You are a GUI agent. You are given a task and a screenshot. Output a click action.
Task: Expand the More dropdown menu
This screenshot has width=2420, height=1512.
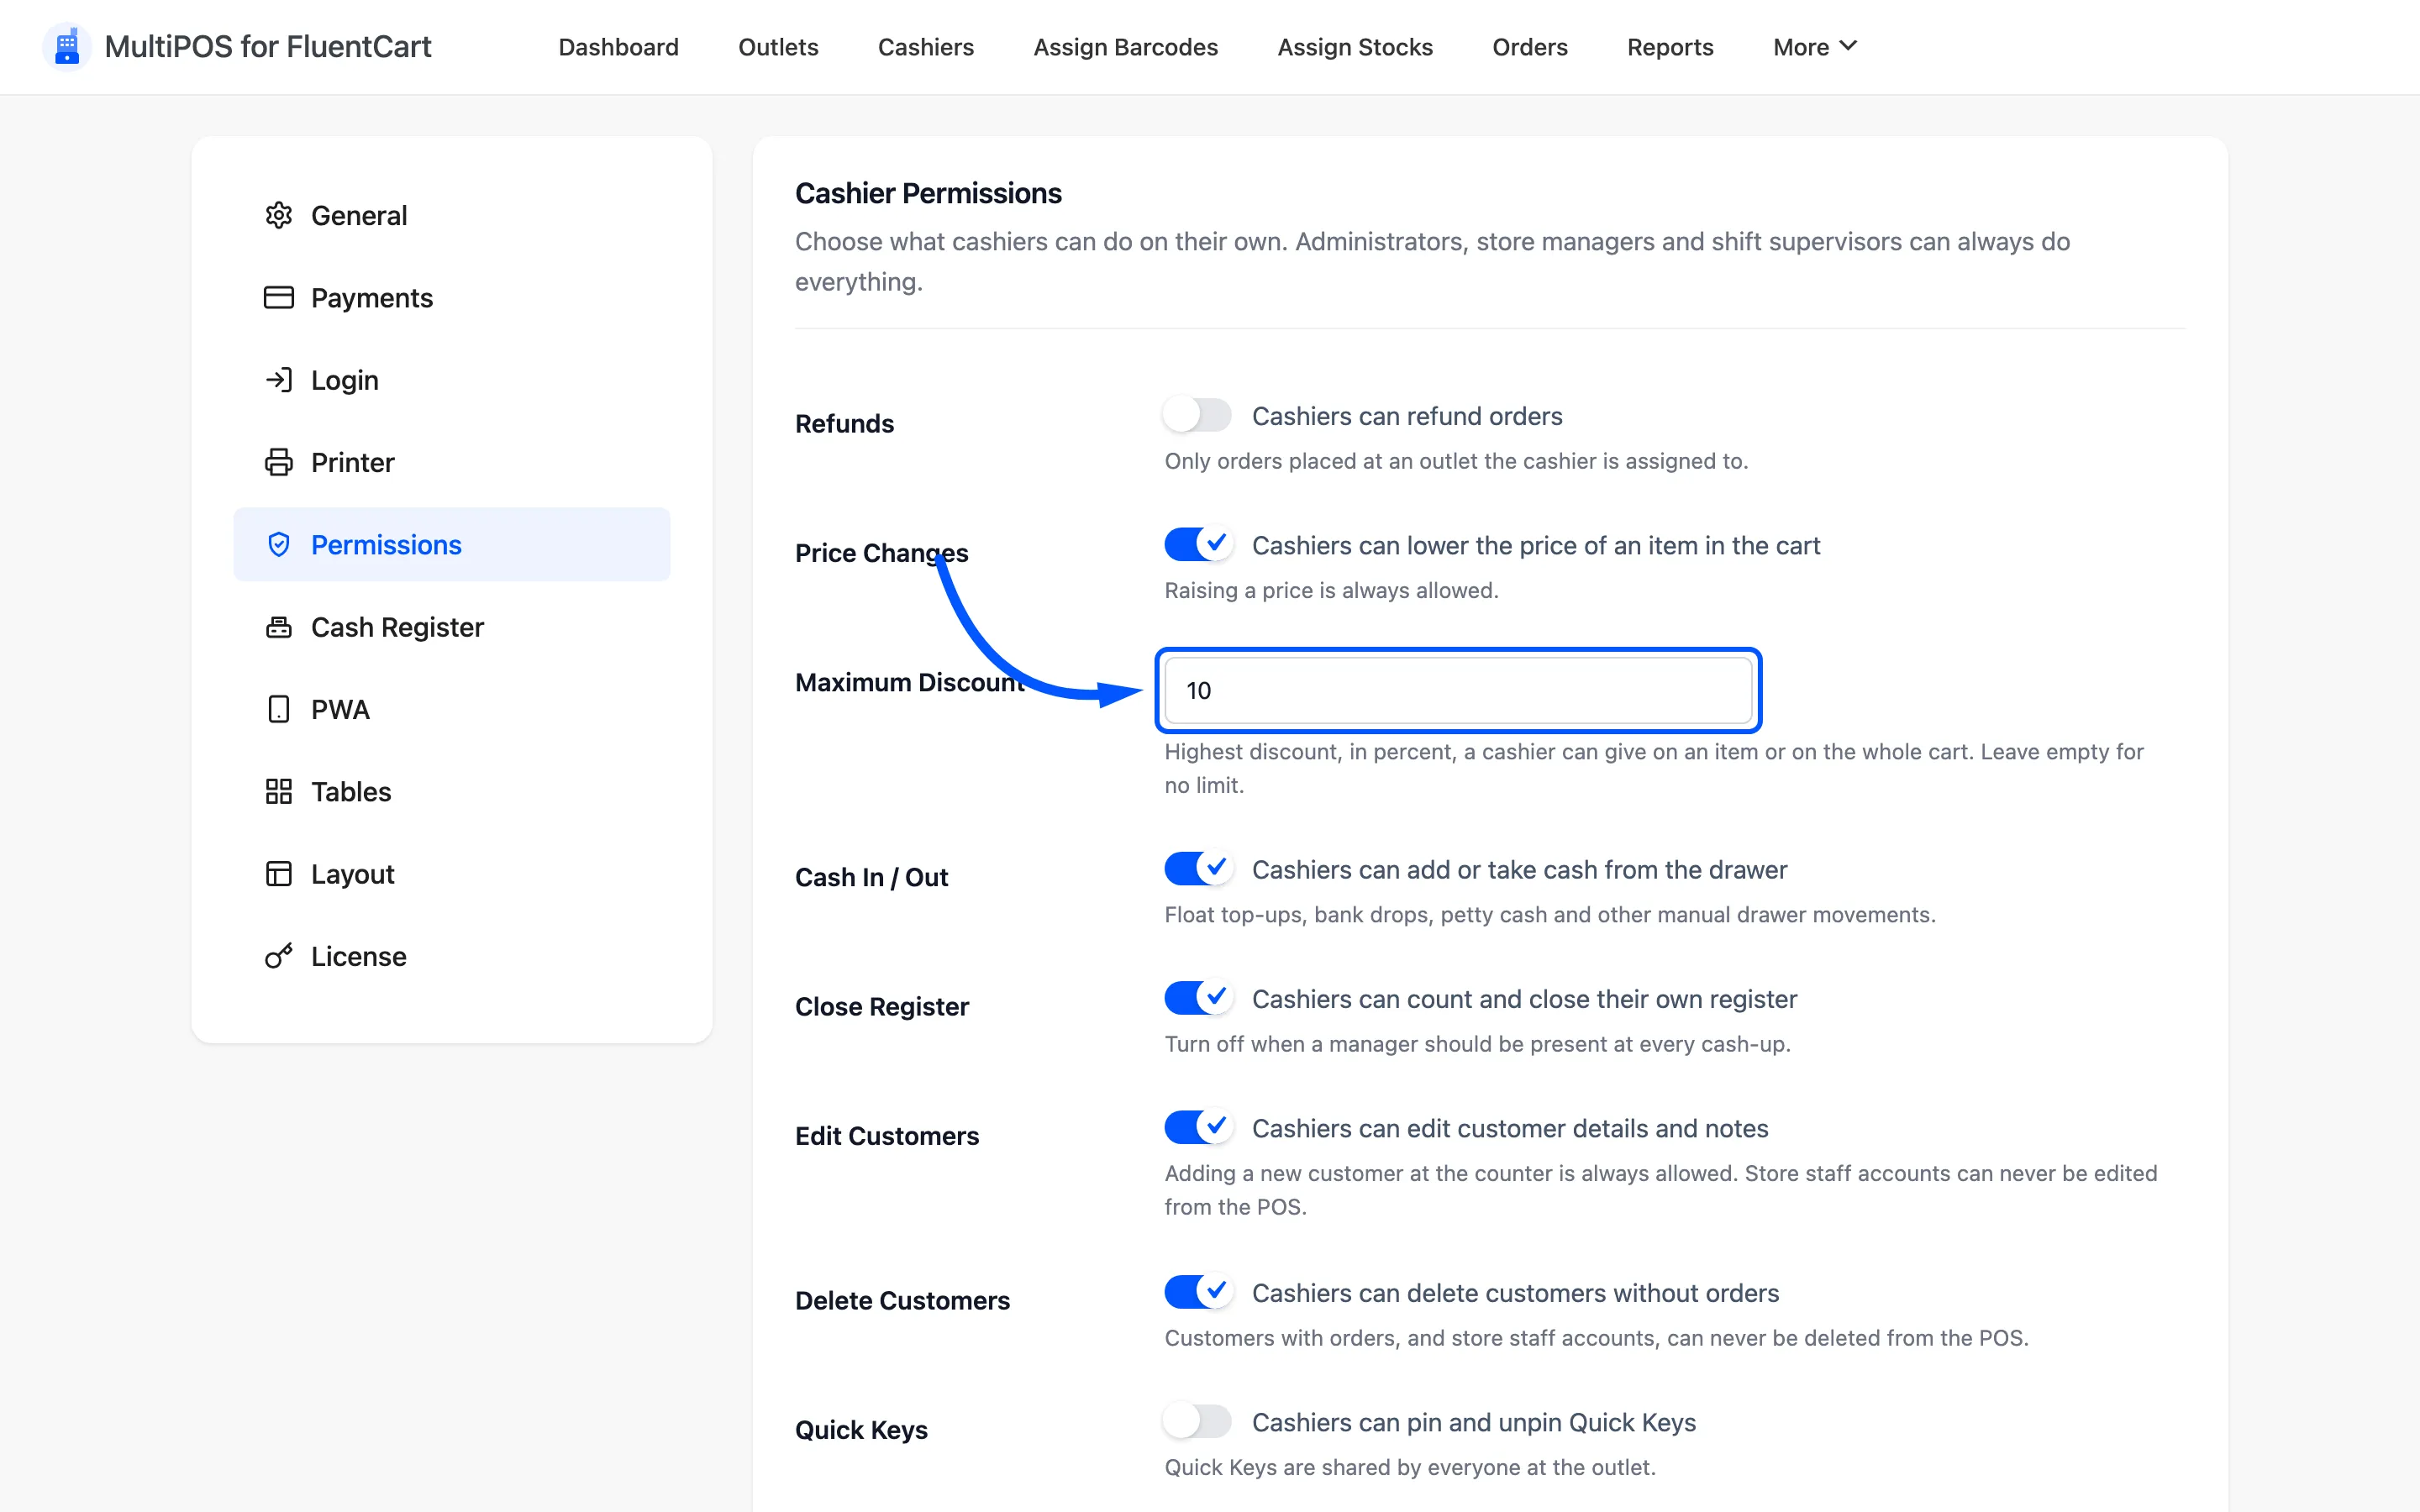[1814, 47]
